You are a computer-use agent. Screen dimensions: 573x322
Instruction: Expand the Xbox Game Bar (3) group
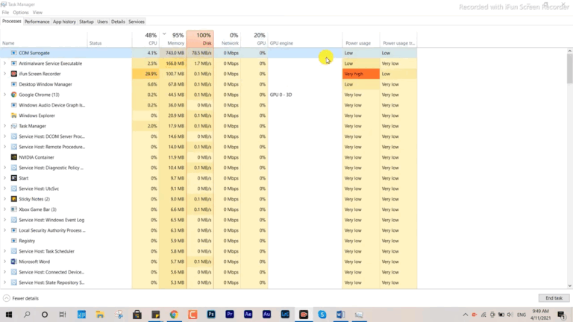tap(4, 209)
